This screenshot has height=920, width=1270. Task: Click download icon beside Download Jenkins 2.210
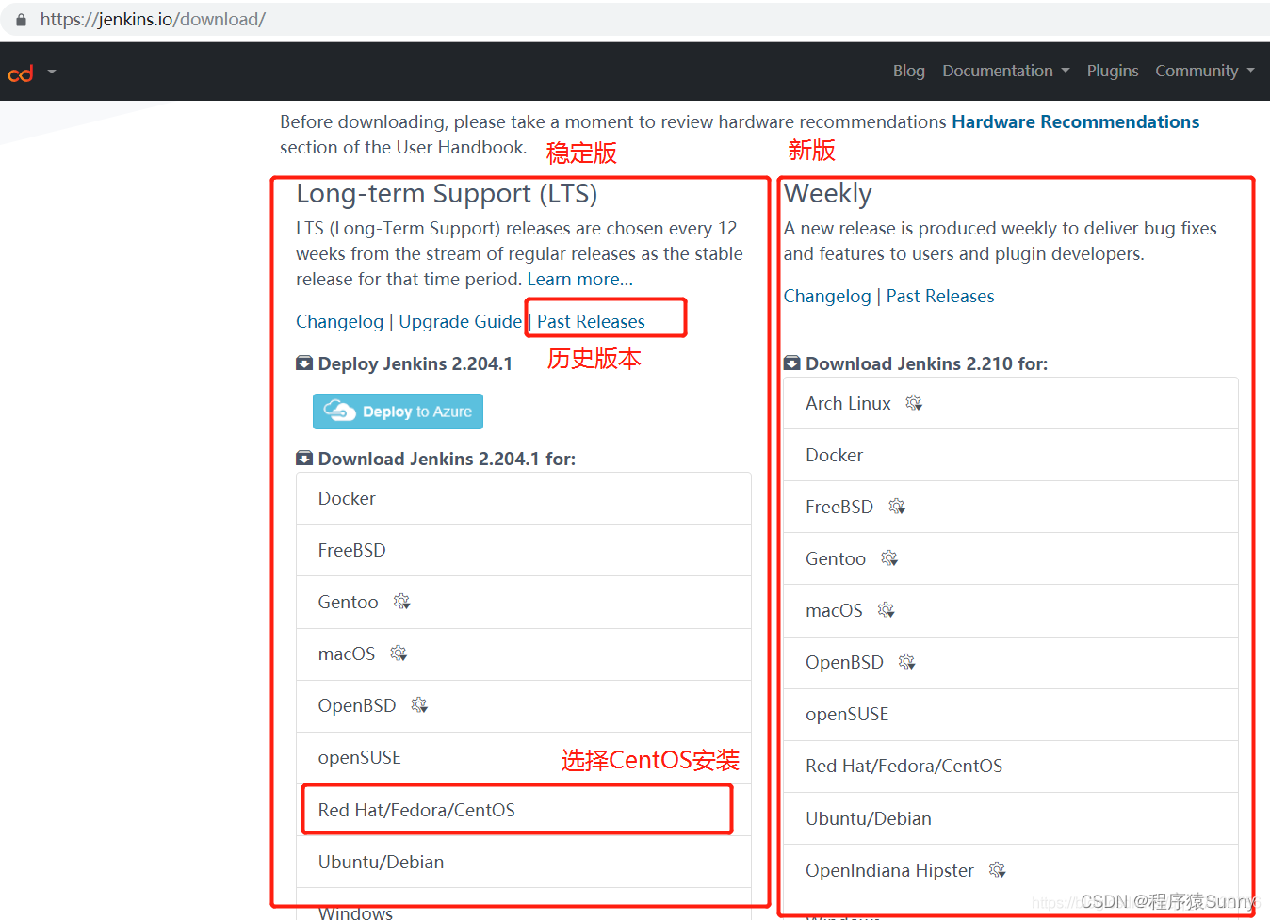point(792,363)
